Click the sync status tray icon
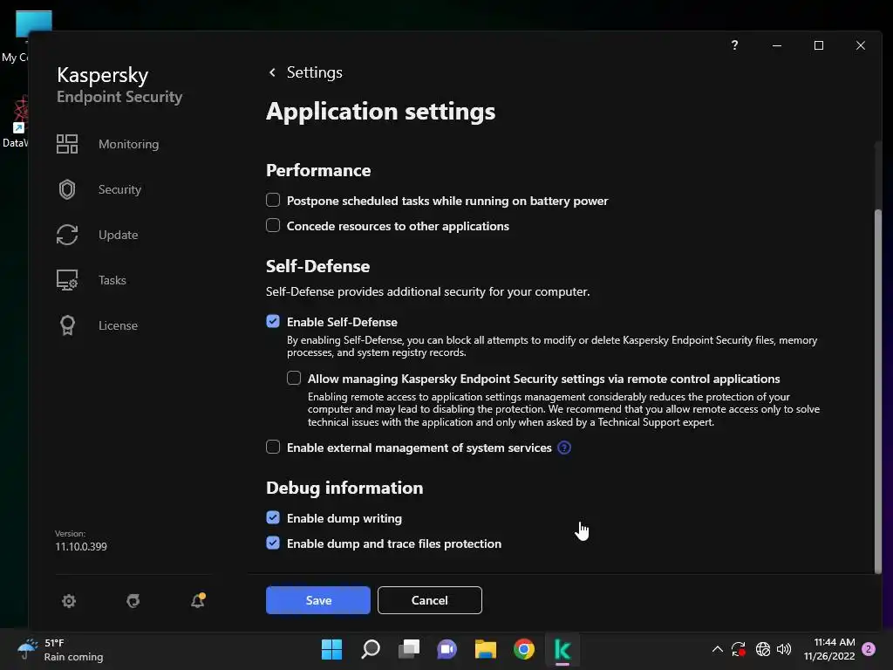Viewport: 893px width, 670px height. [739, 649]
